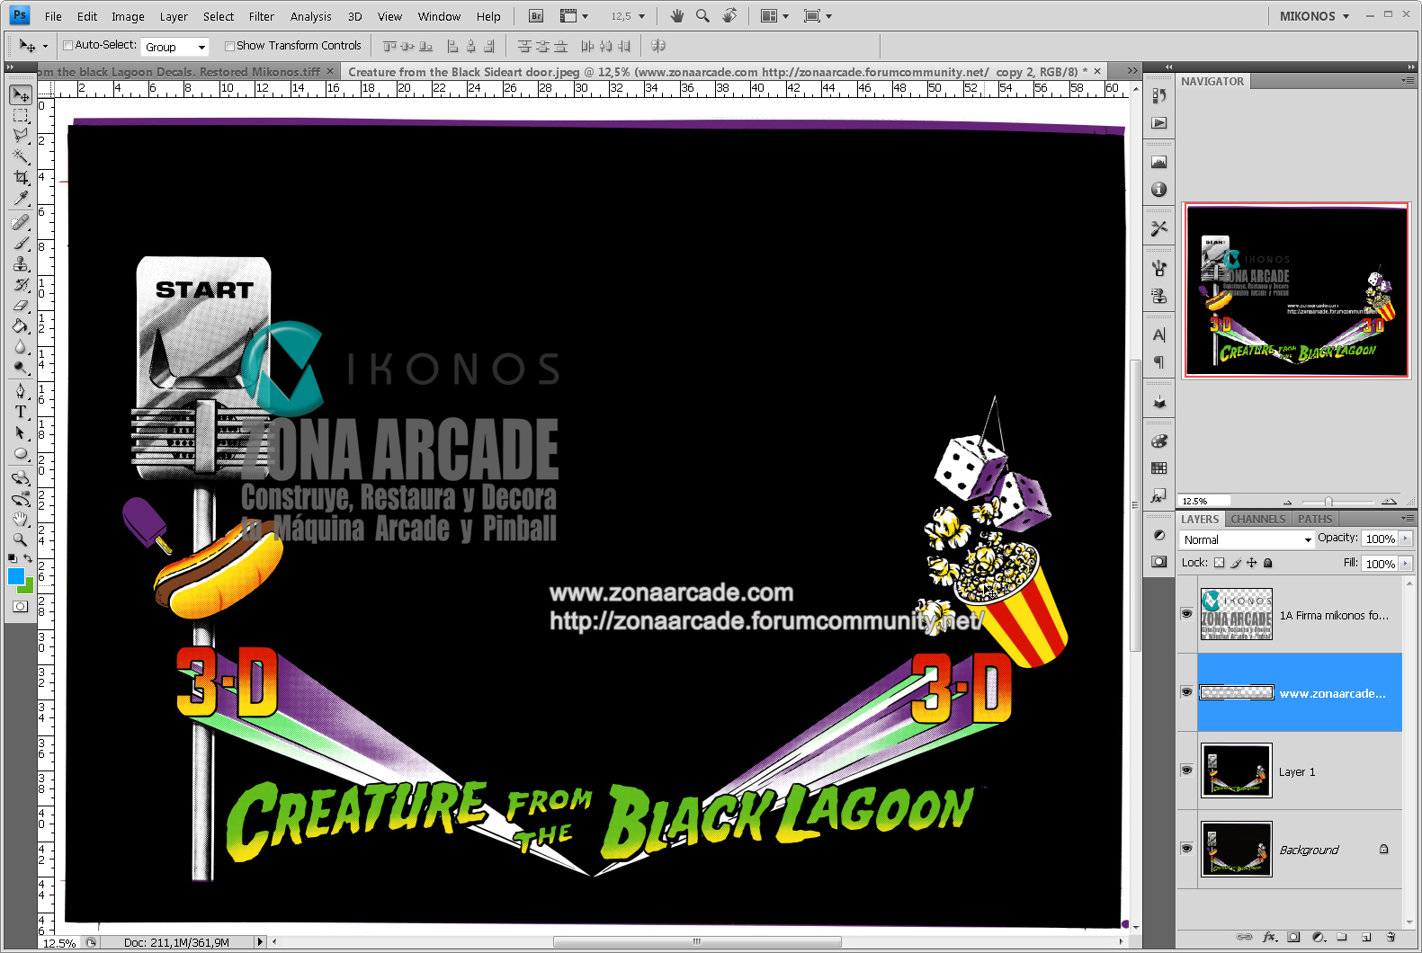Select the Brush tool

[21, 243]
